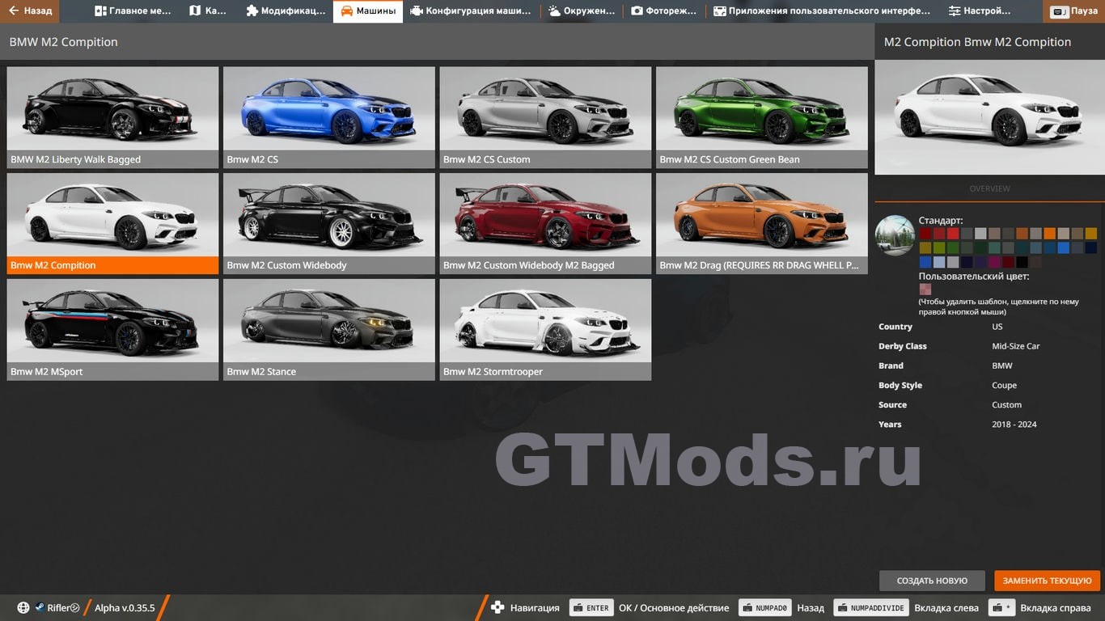Select the Bmw M2 MSport configuration
Image resolution: width=1105 pixels, height=621 pixels.
pyautogui.click(x=112, y=330)
